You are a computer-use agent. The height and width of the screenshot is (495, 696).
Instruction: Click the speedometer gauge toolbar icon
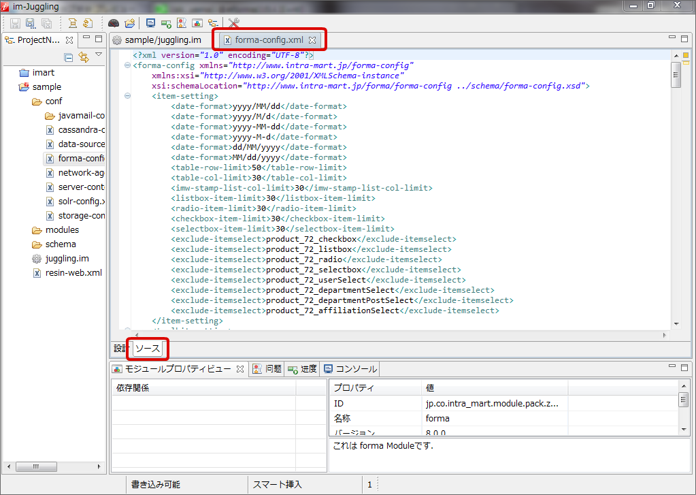114,23
